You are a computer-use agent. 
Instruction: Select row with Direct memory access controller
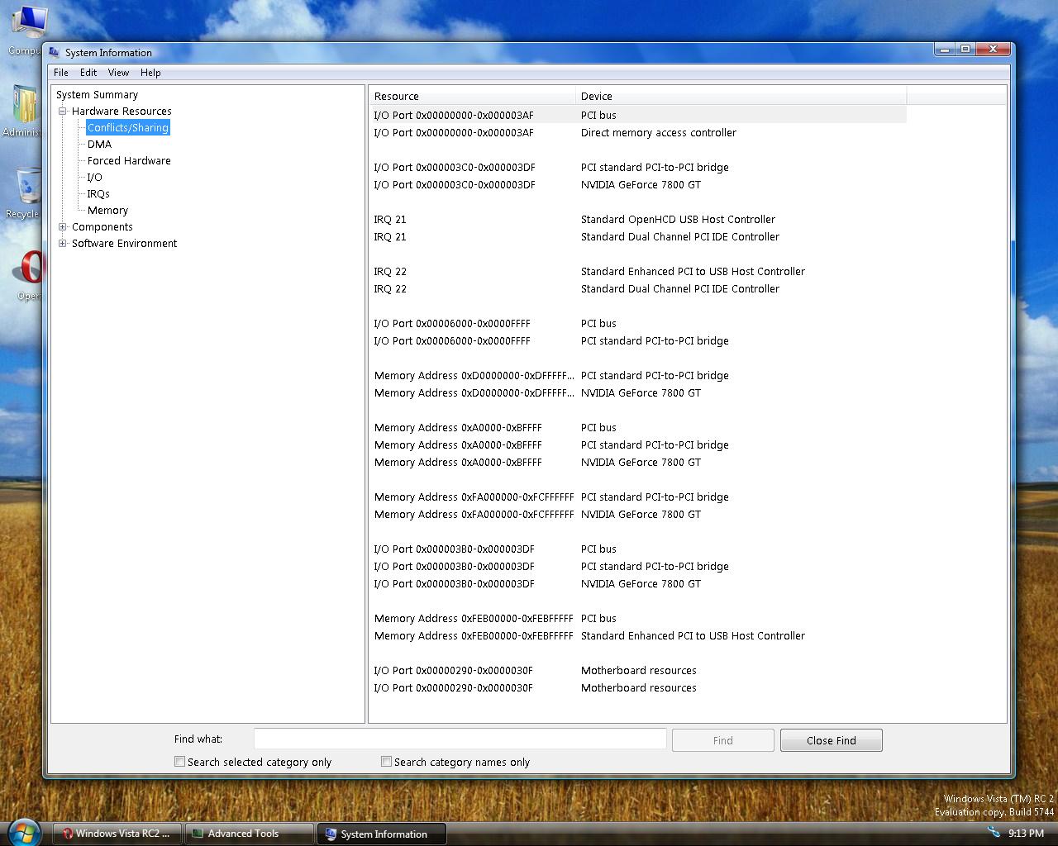click(638, 132)
